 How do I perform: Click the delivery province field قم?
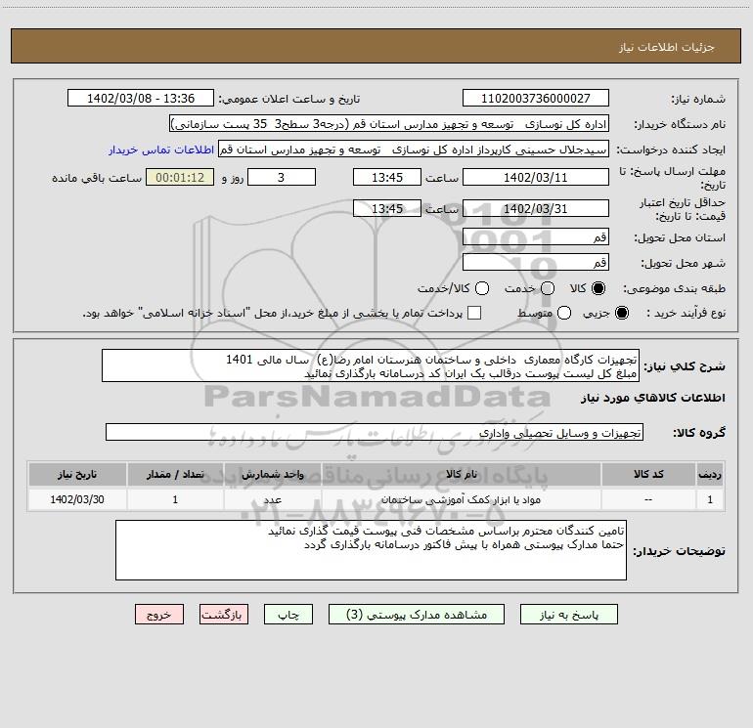pos(536,236)
